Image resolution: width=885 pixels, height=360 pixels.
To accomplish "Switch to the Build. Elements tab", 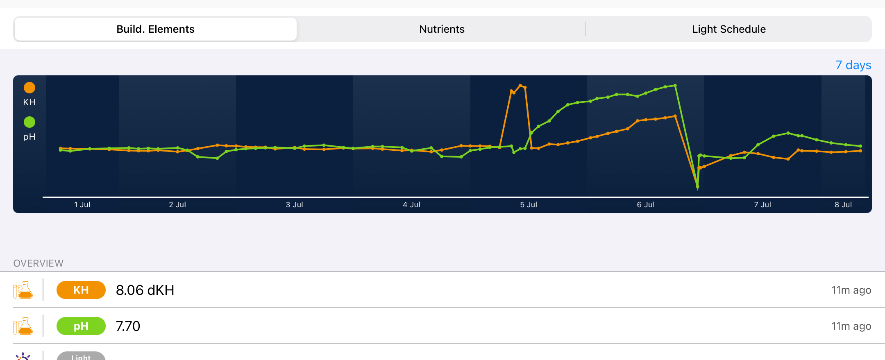I will click(x=155, y=29).
